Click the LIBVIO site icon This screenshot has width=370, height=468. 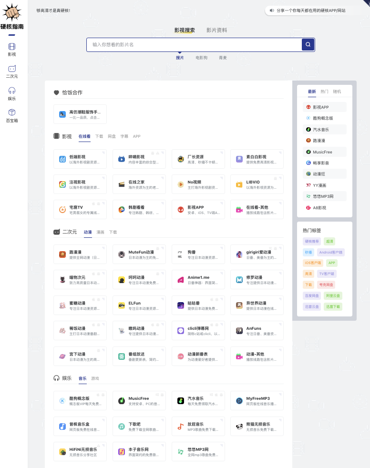point(239,184)
